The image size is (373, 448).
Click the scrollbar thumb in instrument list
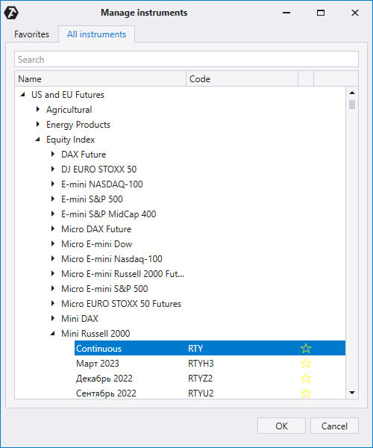coord(352,105)
